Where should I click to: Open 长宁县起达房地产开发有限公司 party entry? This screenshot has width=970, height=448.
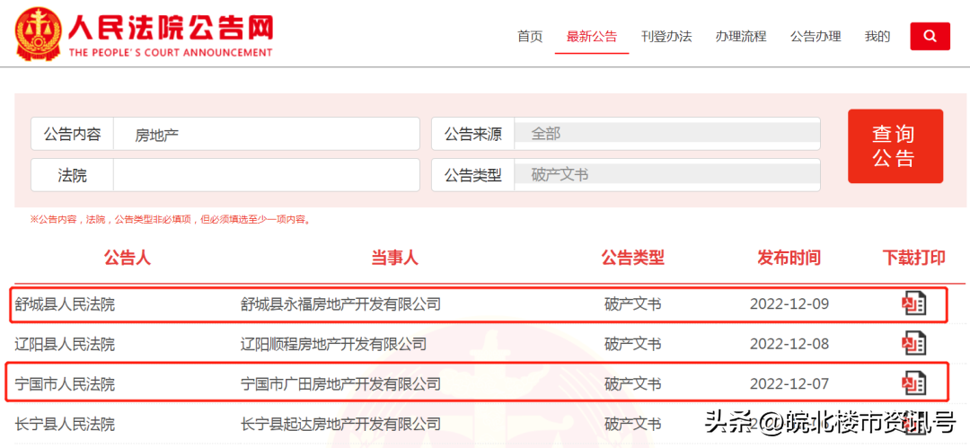click(341, 425)
